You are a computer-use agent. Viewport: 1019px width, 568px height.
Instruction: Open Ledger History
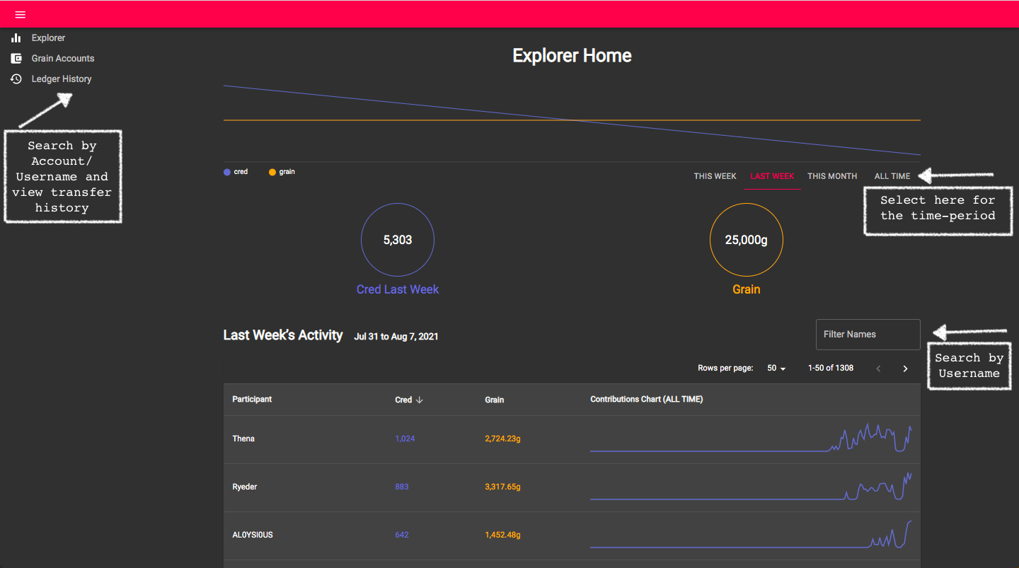tap(62, 79)
